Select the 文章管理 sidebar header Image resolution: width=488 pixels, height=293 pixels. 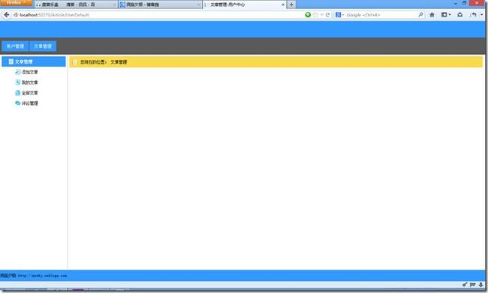(x=34, y=61)
